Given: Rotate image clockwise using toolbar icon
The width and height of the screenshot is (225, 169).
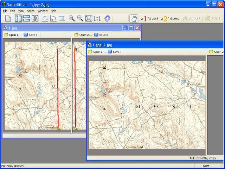Looking at the screenshot, I should coord(53,18).
